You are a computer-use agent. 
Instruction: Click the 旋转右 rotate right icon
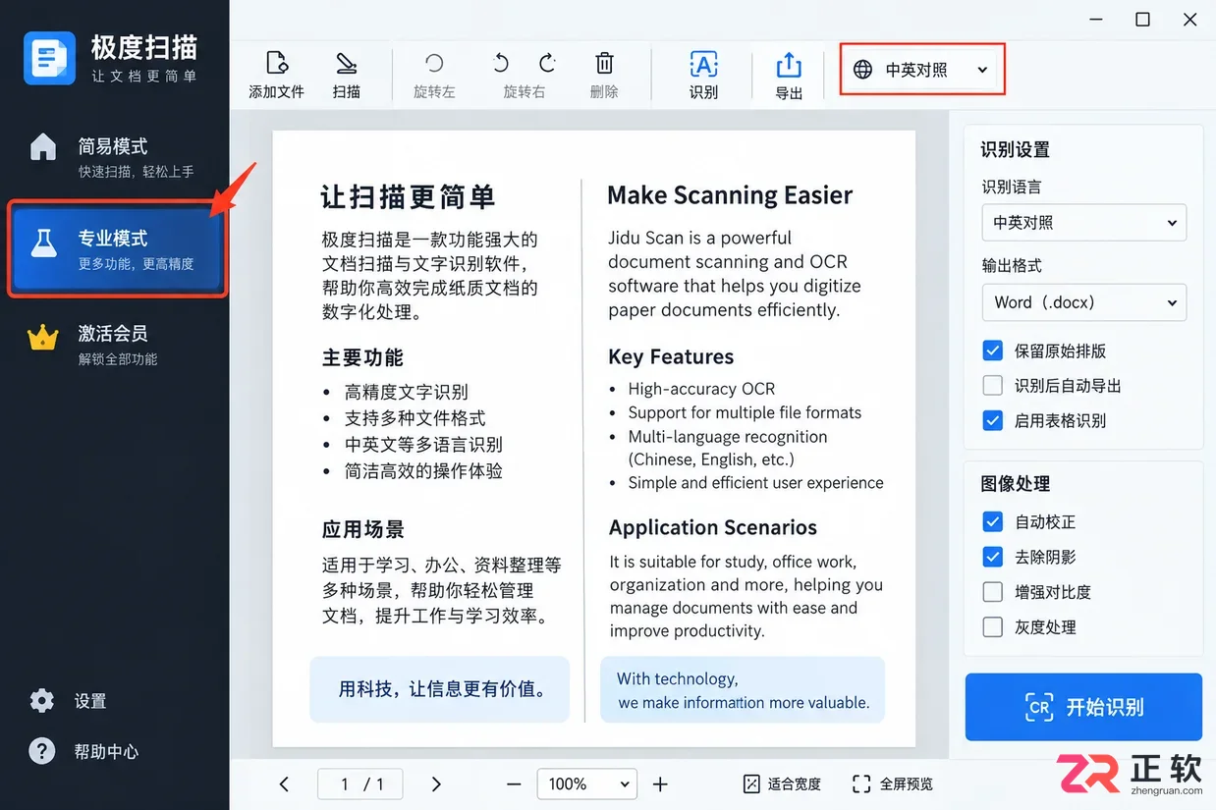(547, 64)
